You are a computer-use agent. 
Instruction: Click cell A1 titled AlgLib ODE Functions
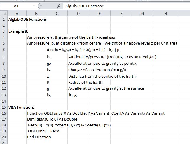coord(17,20)
